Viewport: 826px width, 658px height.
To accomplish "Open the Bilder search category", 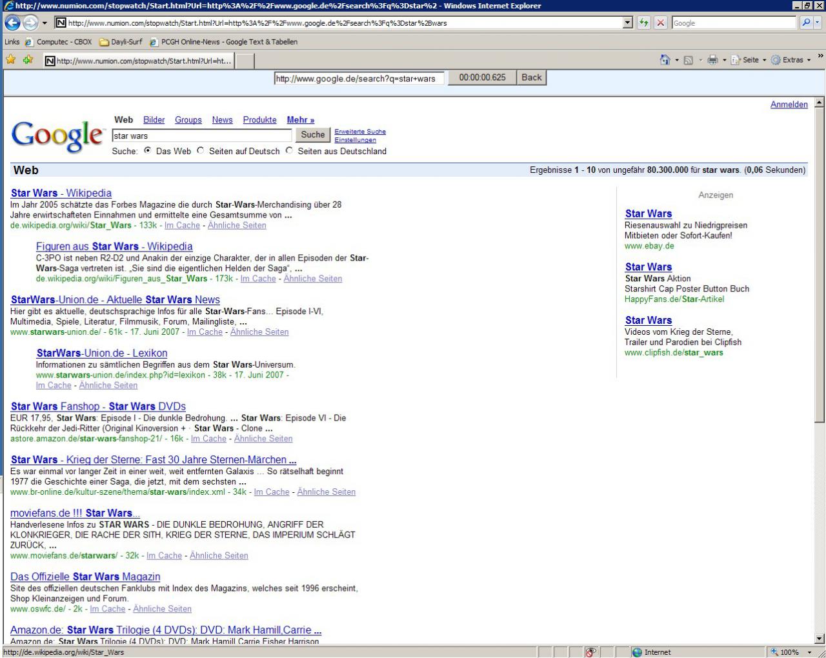I will click(154, 120).
